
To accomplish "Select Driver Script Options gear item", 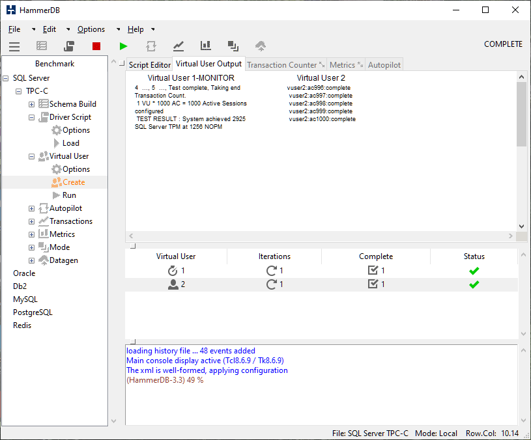I will click(71, 130).
